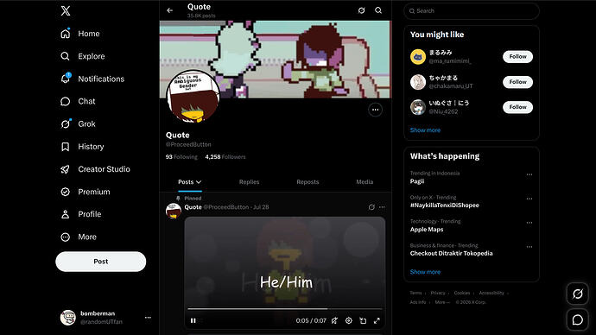Open the Privacy footer link
This screenshot has width=596, height=335.
437,293
